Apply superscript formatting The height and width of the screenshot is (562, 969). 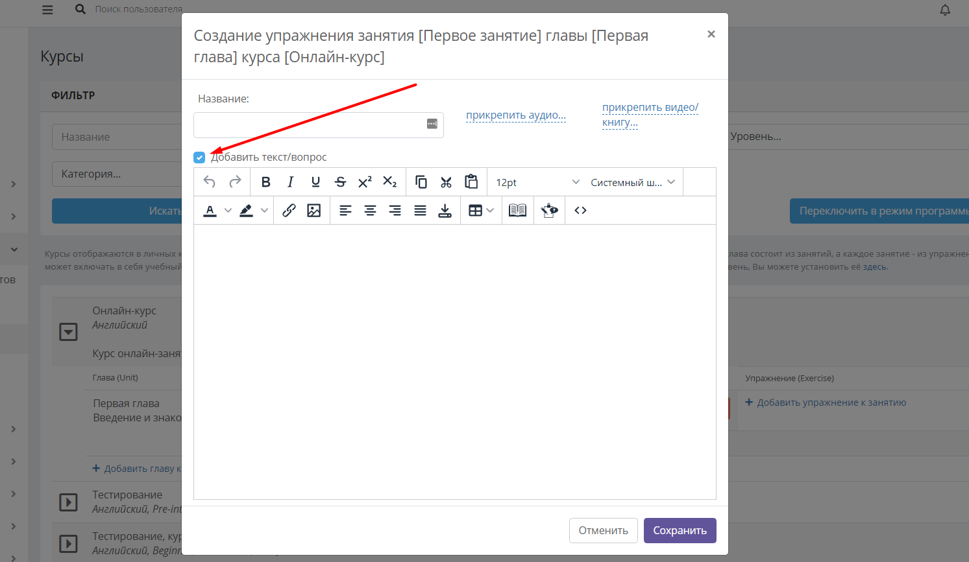pos(365,182)
